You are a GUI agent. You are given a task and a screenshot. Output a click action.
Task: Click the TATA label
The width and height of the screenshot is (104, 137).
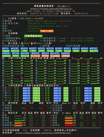click(76, 51)
